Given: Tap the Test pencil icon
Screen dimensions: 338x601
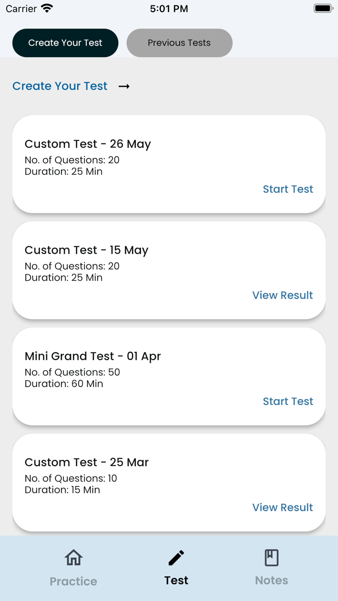Looking at the screenshot, I should [x=176, y=558].
